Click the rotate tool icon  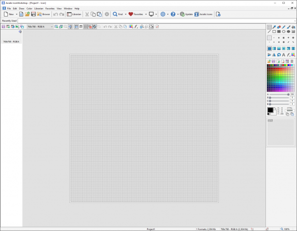(x=279, y=55)
